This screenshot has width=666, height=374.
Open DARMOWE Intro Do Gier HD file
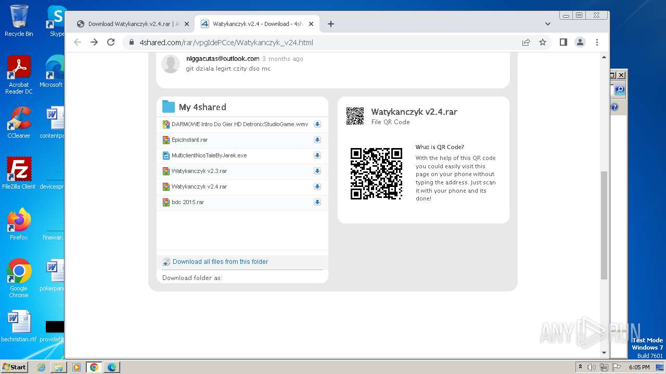[x=240, y=124]
